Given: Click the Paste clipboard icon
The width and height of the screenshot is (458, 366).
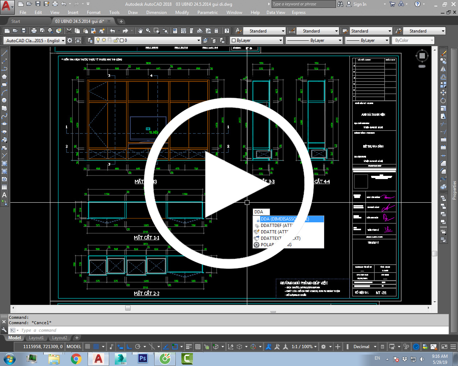Looking at the screenshot, I should 86,31.
